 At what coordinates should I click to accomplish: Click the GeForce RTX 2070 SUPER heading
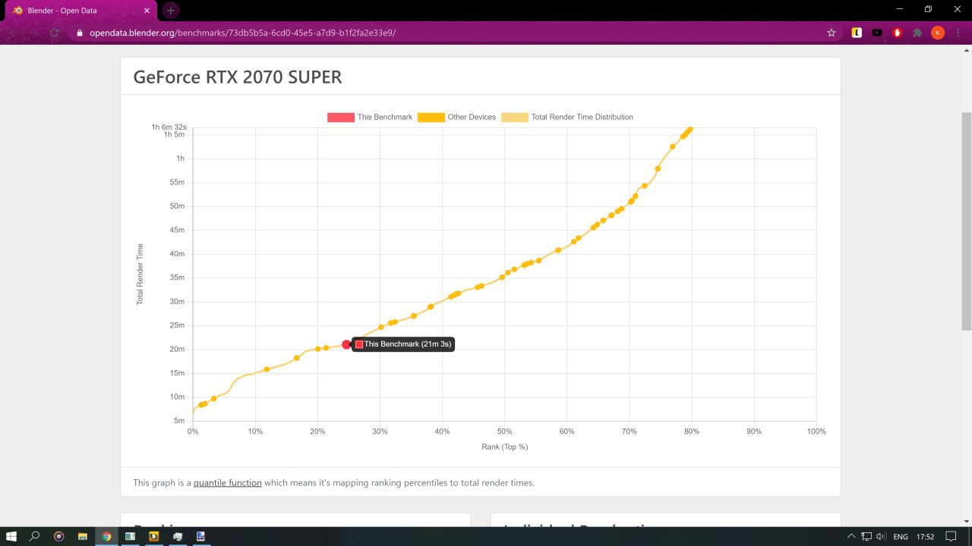tap(238, 77)
